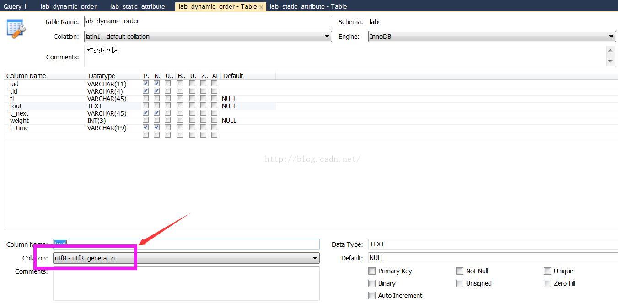This screenshot has width=618, height=308.
Task: Edit the Data Type TEXT field
Action: (x=493, y=244)
